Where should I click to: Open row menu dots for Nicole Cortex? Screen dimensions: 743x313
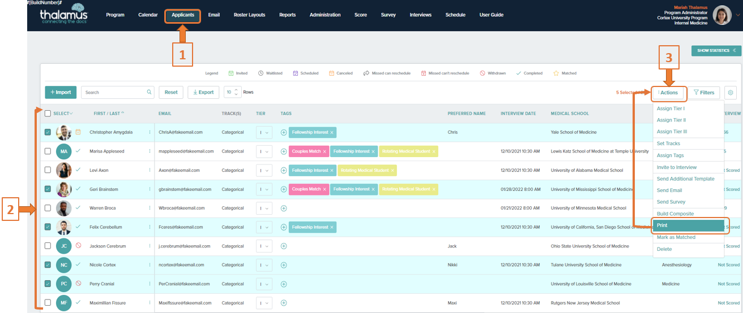pyautogui.click(x=150, y=265)
